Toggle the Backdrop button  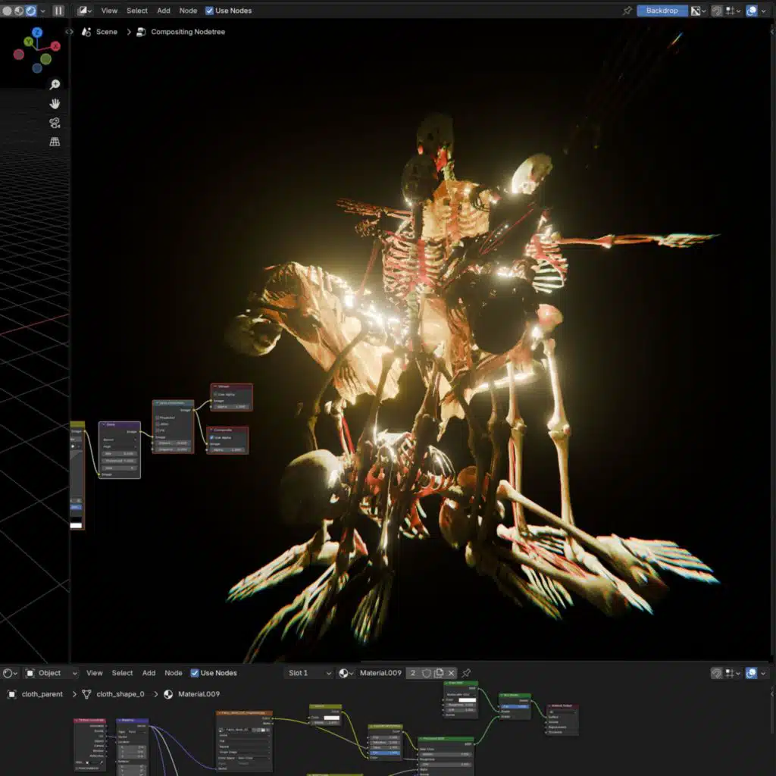(662, 11)
